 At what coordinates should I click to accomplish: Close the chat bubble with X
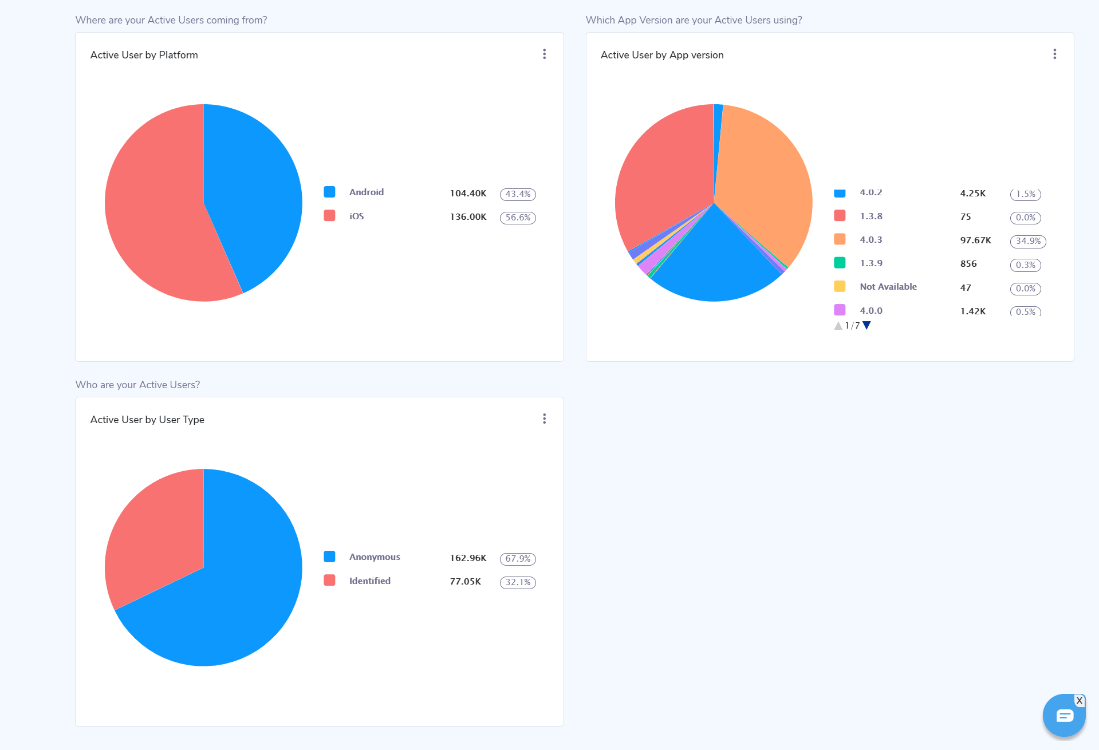coord(1079,701)
